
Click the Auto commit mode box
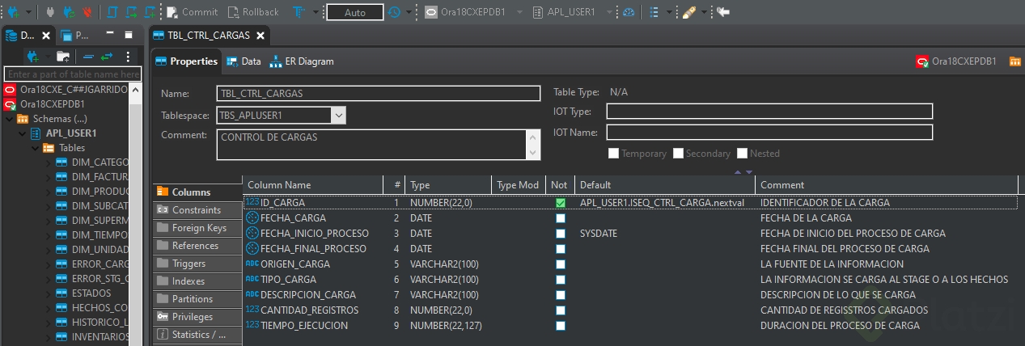click(354, 12)
